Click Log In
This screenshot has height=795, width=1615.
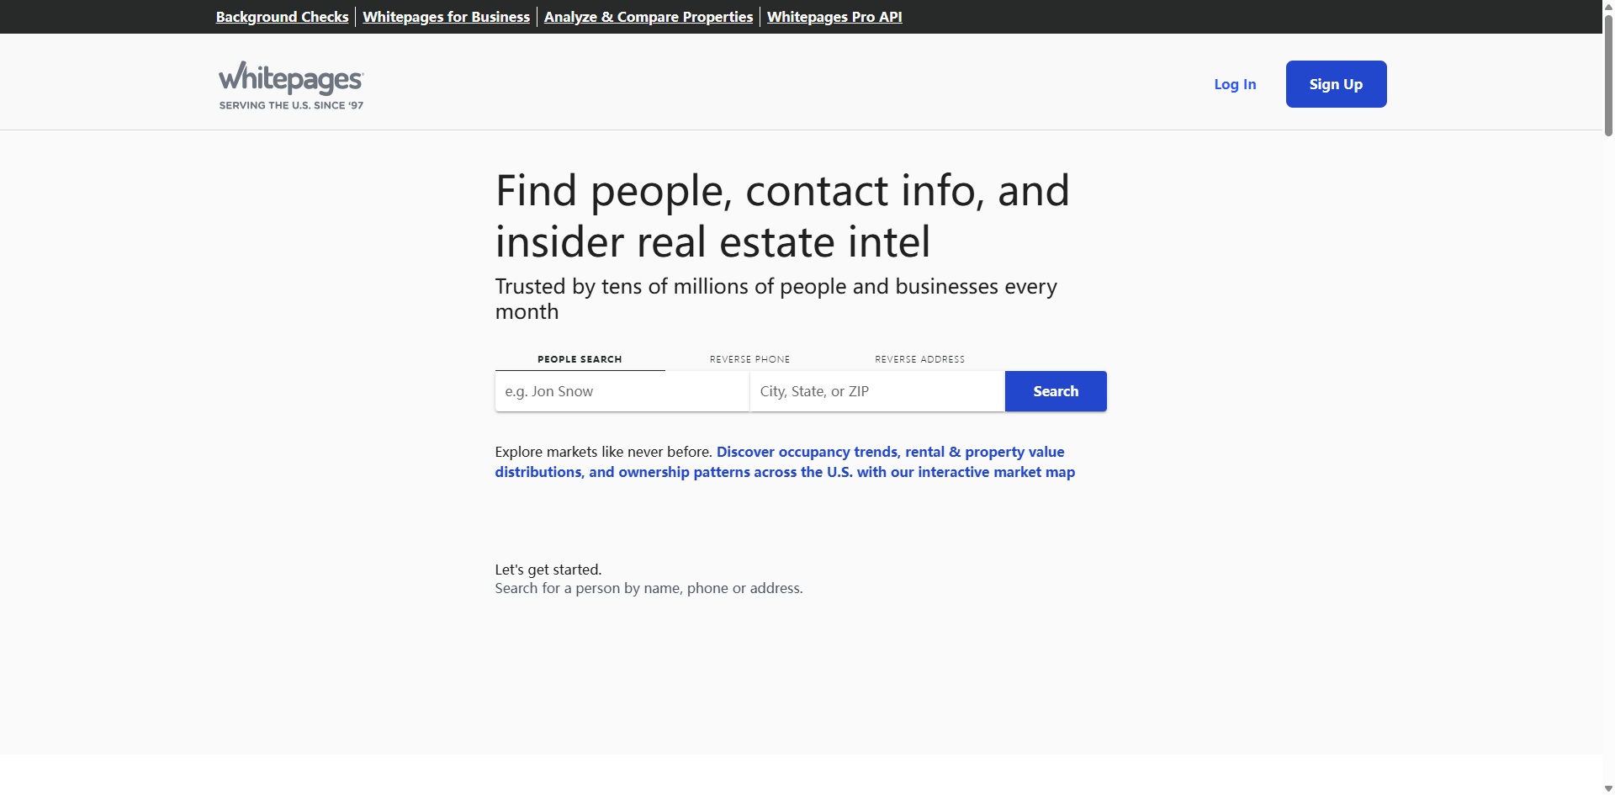click(1235, 84)
